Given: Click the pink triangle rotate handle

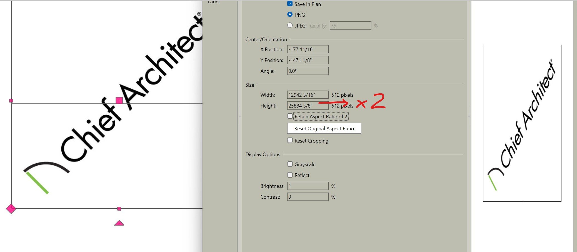Looking at the screenshot, I should [x=119, y=223].
